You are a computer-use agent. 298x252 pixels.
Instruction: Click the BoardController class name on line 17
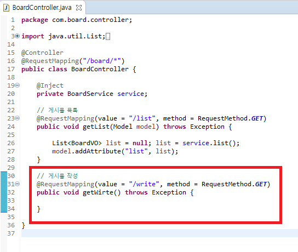[x=100, y=69]
